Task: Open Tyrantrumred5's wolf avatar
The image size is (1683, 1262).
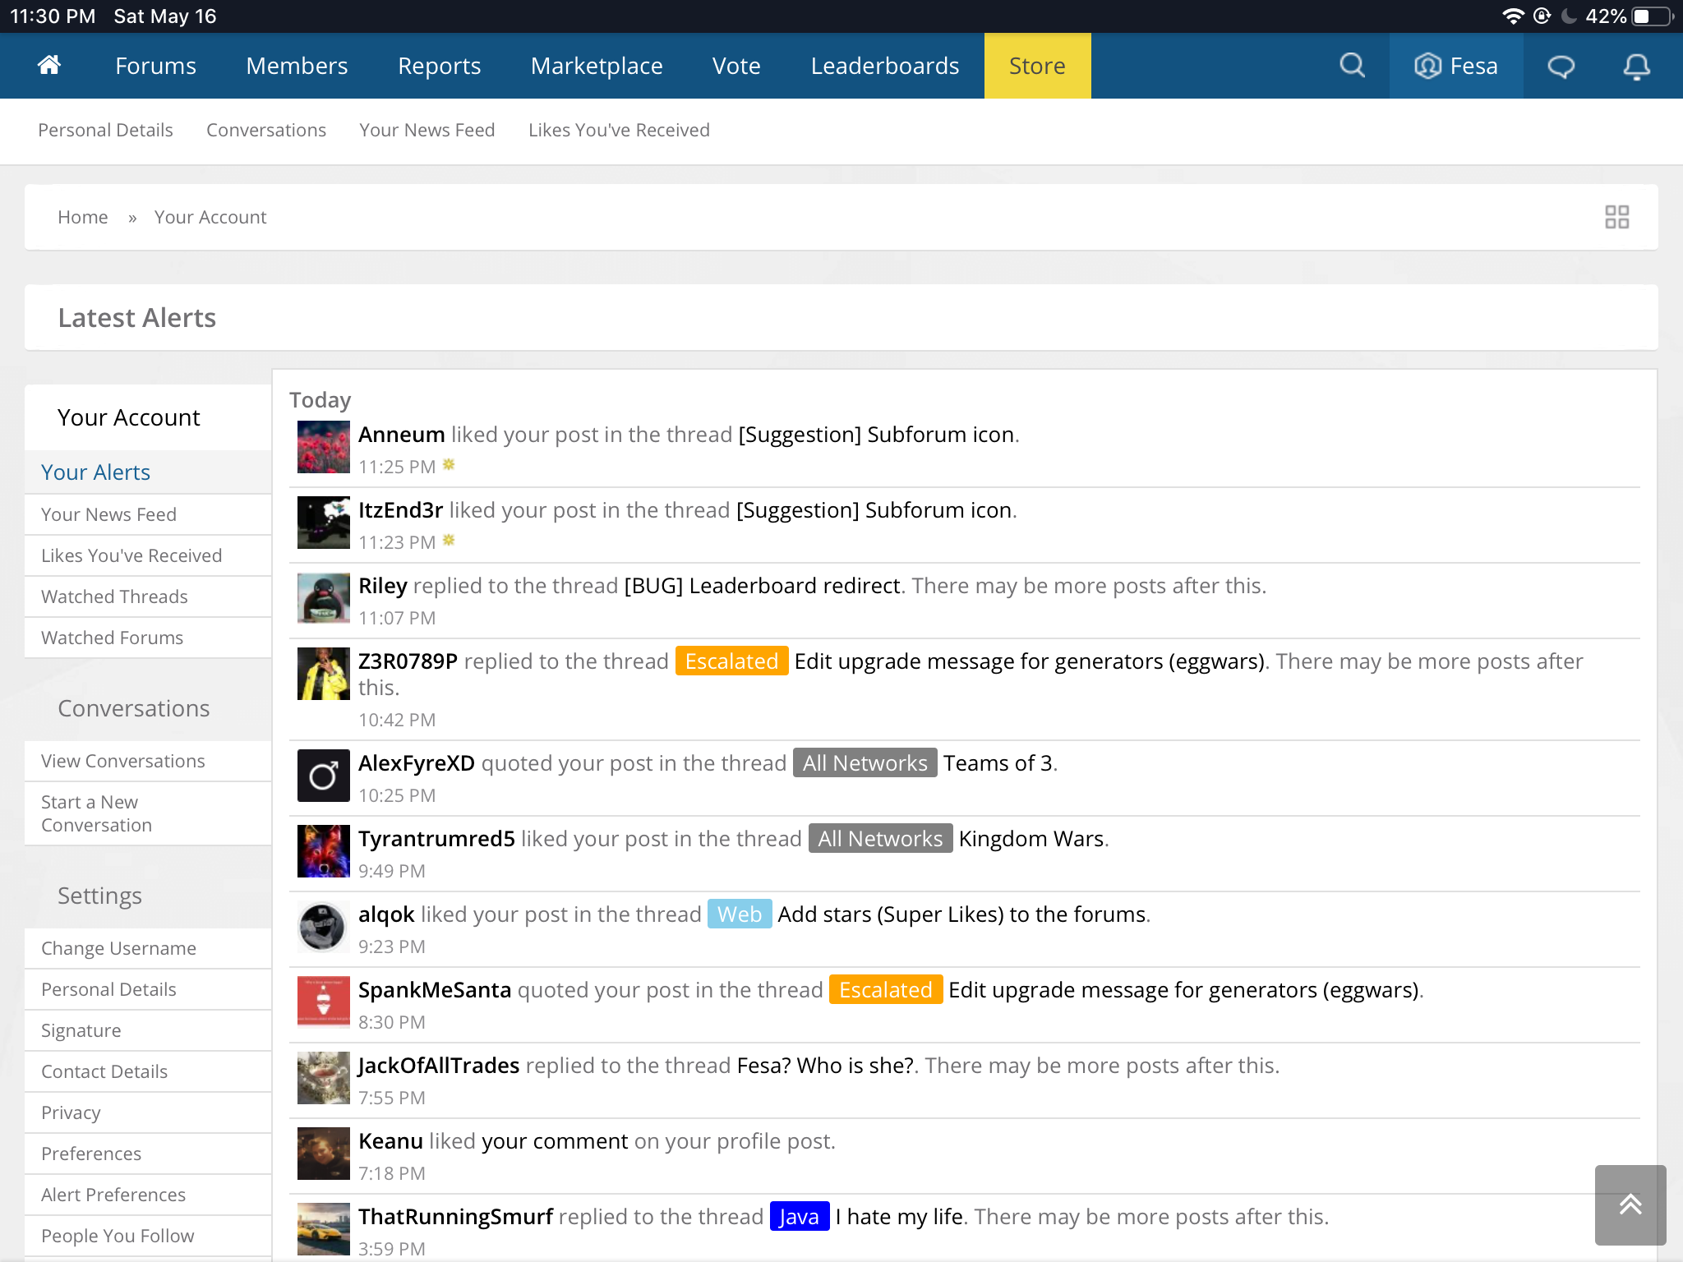Action: (x=323, y=851)
